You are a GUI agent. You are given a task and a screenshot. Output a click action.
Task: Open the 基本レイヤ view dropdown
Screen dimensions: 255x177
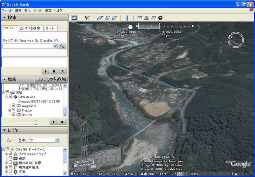[56, 140]
